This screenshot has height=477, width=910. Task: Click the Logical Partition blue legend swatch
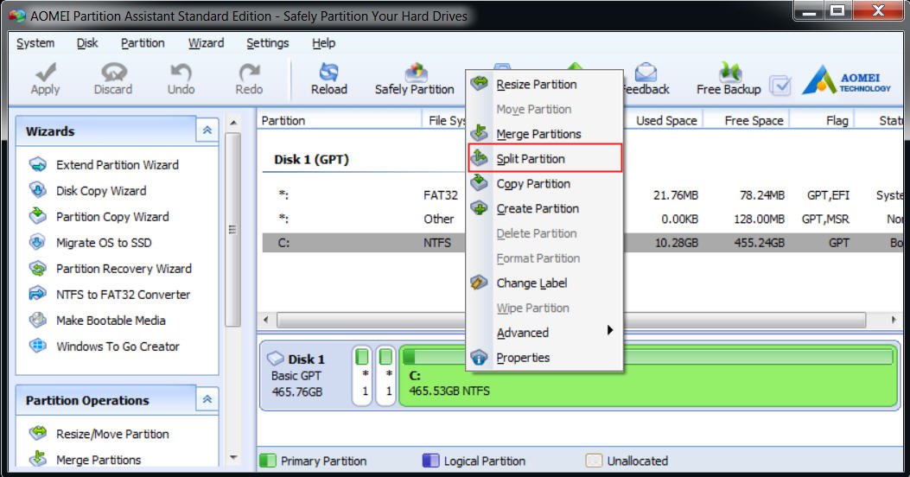pos(430,461)
